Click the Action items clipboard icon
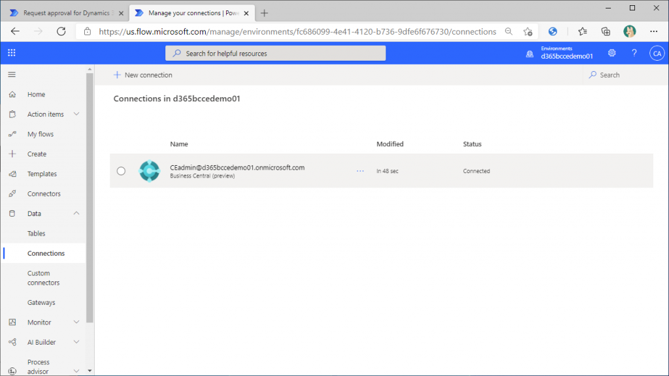669x376 pixels. coord(12,114)
